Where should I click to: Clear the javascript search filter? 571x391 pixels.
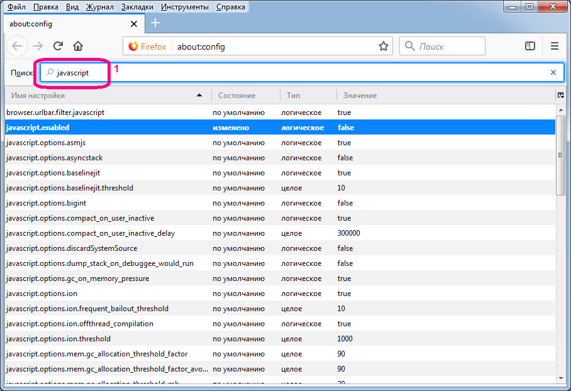[x=553, y=72]
